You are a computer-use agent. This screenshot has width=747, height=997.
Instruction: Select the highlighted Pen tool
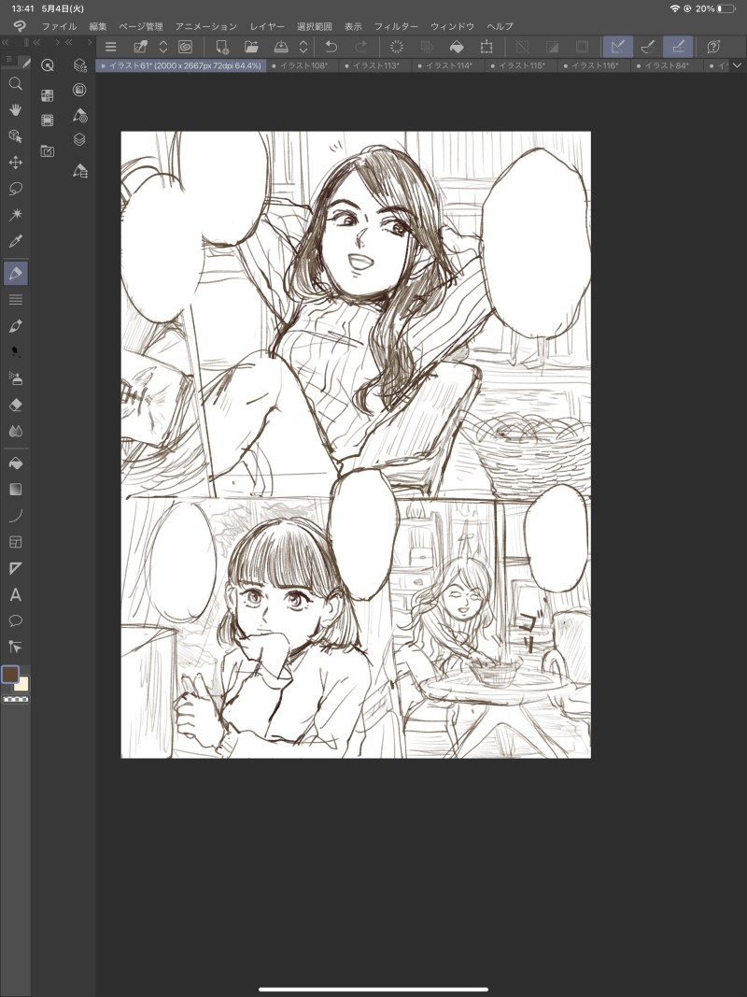click(x=15, y=274)
